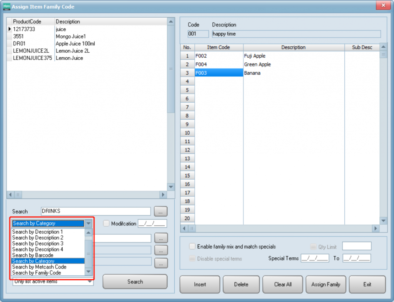Click the Qty Limit input field
Screen dimensions: 394x302
tap(357, 247)
